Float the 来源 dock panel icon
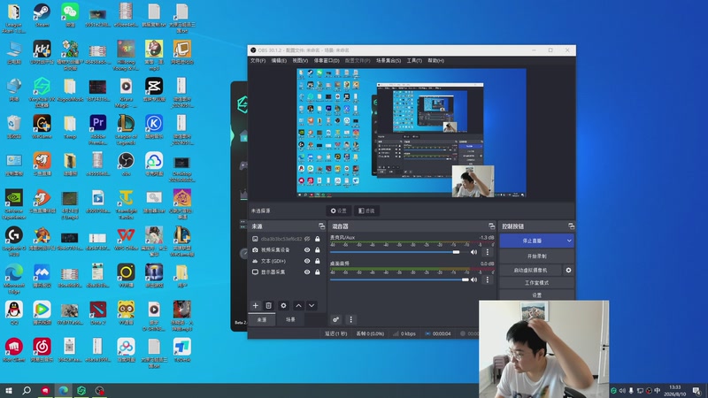Viewport: 708px width, 398px height. tap(321, 226)
